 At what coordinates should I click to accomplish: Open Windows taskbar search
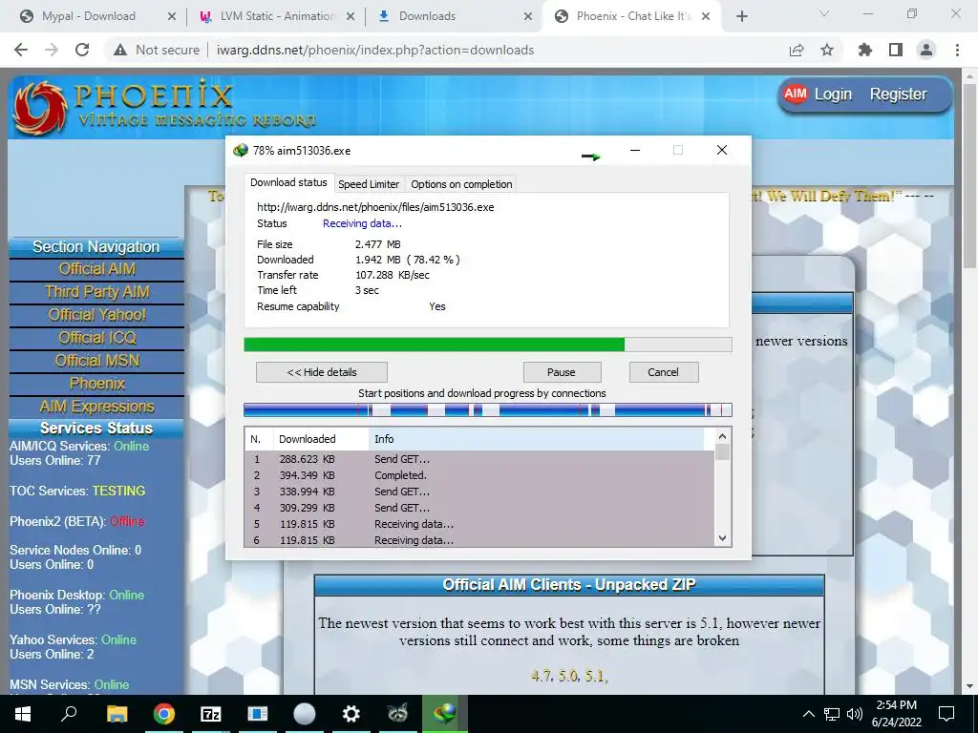click(69, 714)
